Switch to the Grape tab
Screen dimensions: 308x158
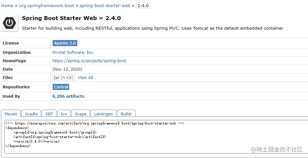tap(80, 114)
